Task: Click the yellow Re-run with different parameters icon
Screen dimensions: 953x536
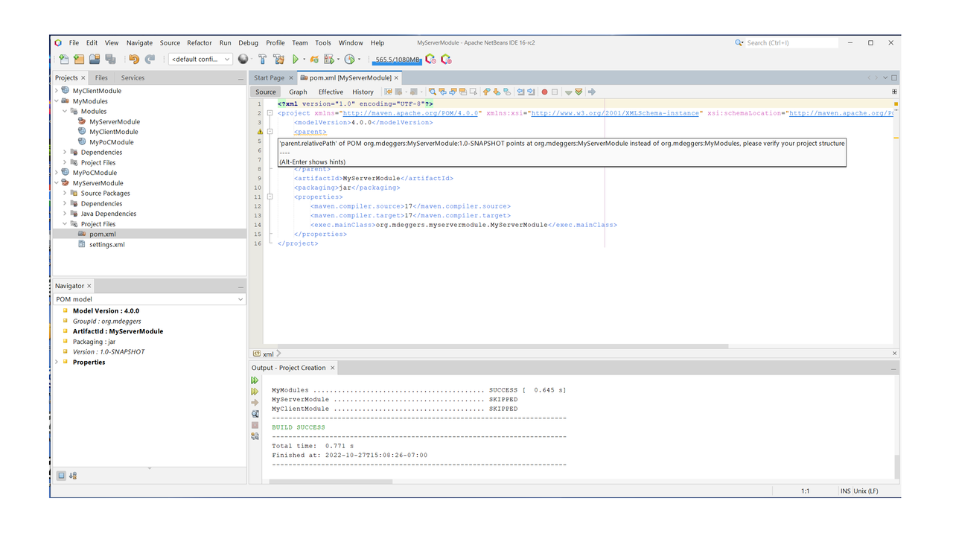Action: pos(255,391)
